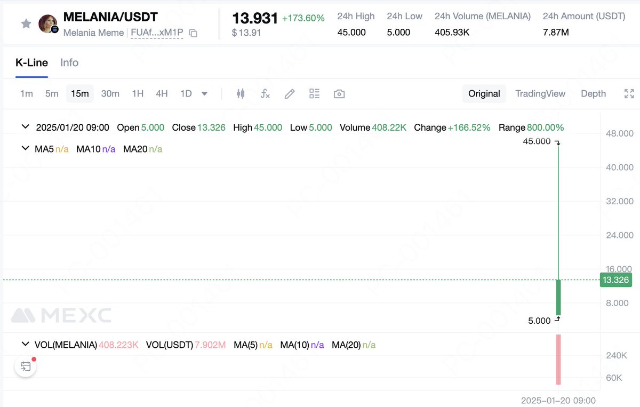Select the 1m timeframe
640x407 pixels.
[27, 94]
